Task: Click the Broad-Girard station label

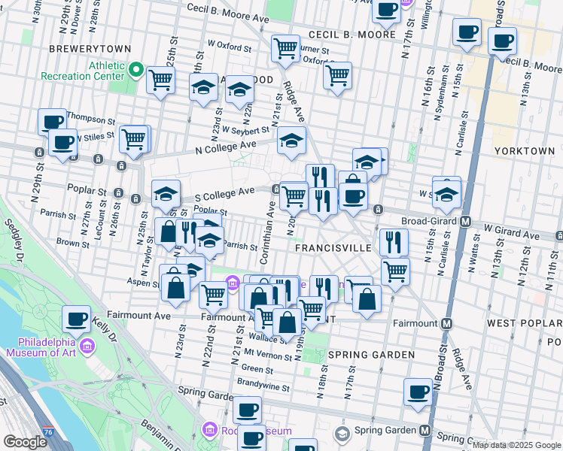Action: coord(429,221)
